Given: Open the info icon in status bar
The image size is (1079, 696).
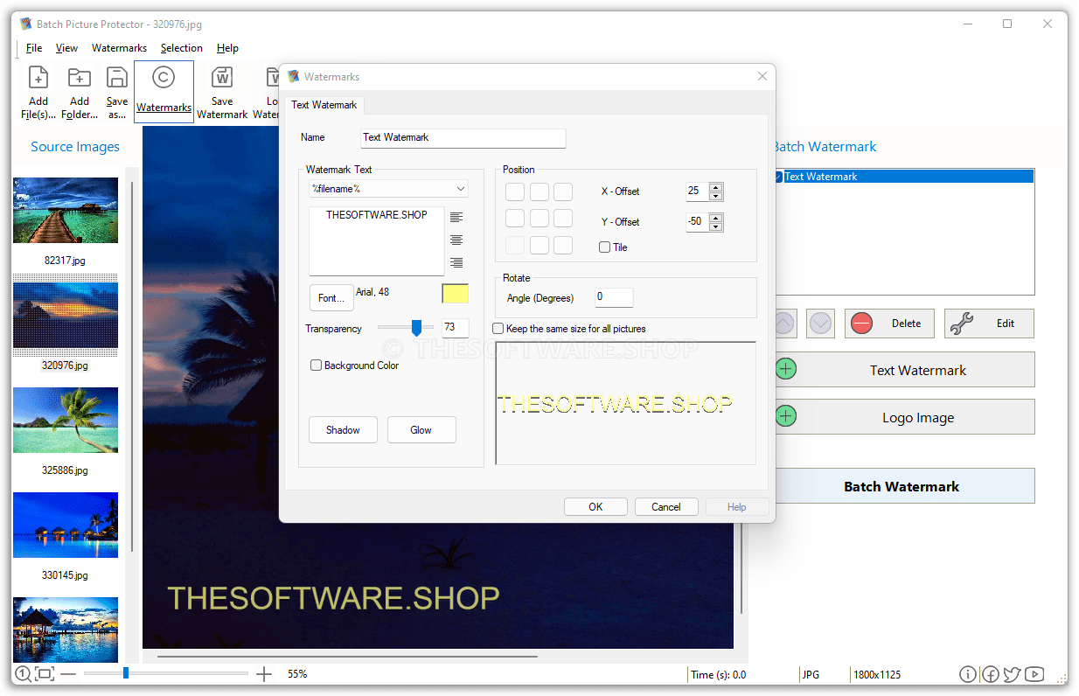Looking at the screenshot, I should 967,674.
